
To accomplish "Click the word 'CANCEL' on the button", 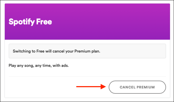I will (127, 87).
